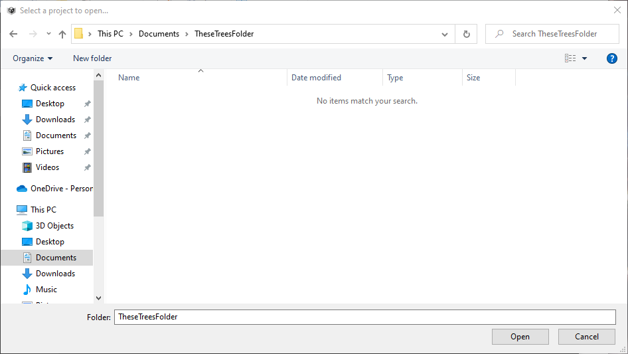Go back using the Back arrow
628x354 pixels.
click(13, 34)
